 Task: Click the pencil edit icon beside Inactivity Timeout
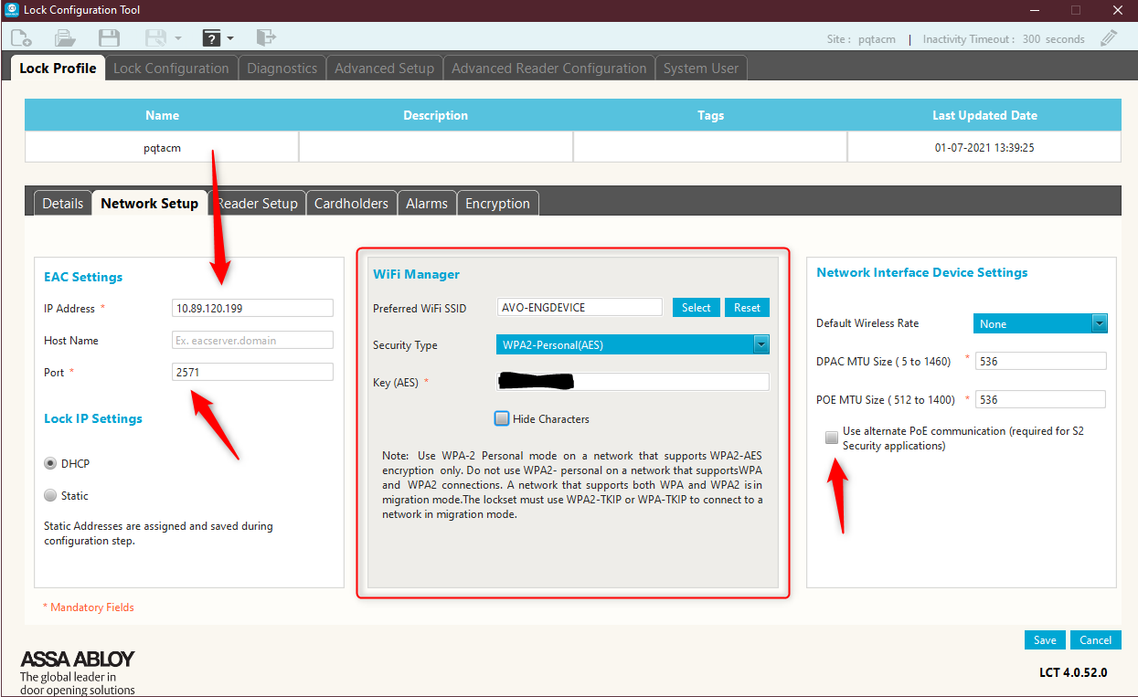(1109, 38)
